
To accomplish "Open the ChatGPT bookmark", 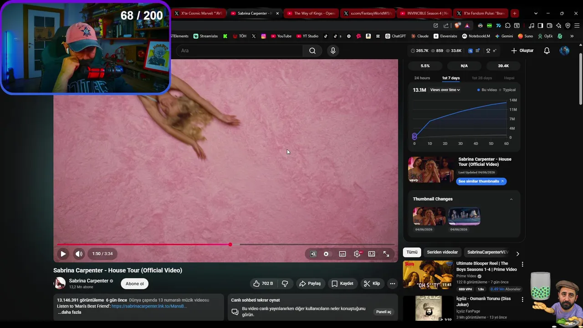I will click(x=395, y=36).
